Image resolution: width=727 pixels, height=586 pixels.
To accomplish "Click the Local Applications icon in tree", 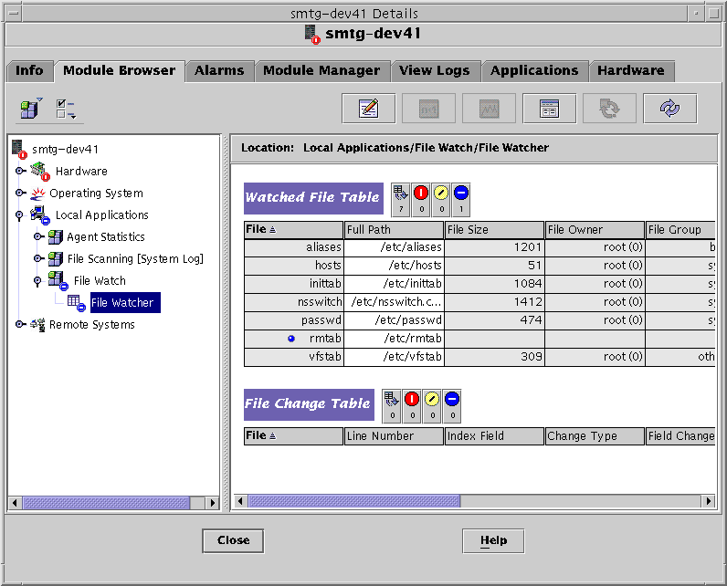I will 40,215.
